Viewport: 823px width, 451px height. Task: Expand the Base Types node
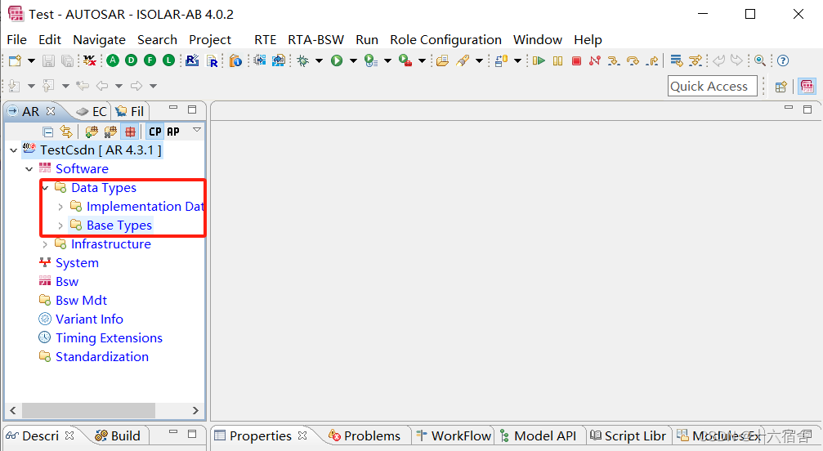click(x=60, y=226)
